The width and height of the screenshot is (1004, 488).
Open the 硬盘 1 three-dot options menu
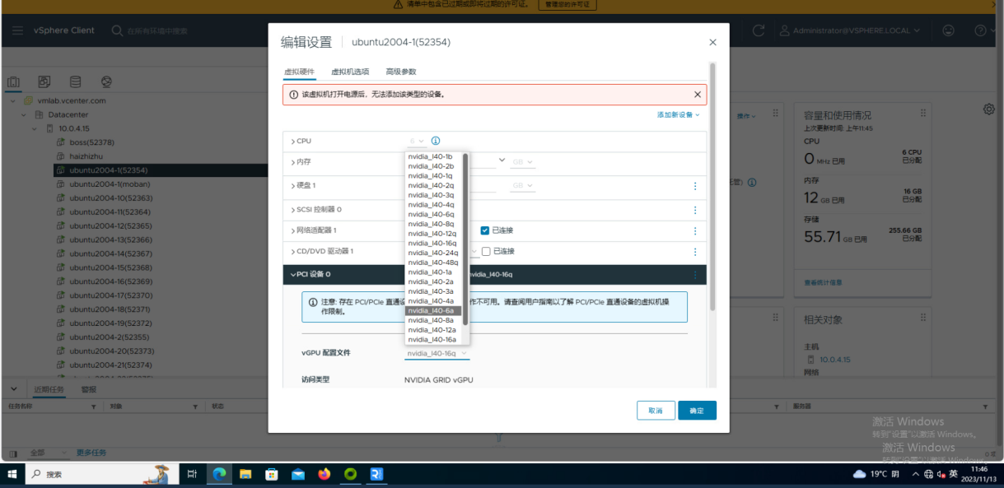695,186
